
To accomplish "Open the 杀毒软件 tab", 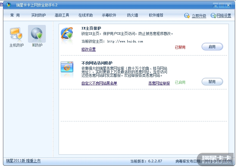I will 109,15.
